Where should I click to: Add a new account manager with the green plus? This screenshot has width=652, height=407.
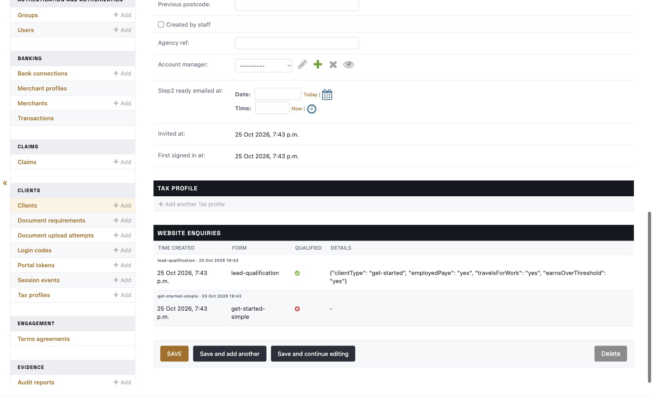coord(318,65)
